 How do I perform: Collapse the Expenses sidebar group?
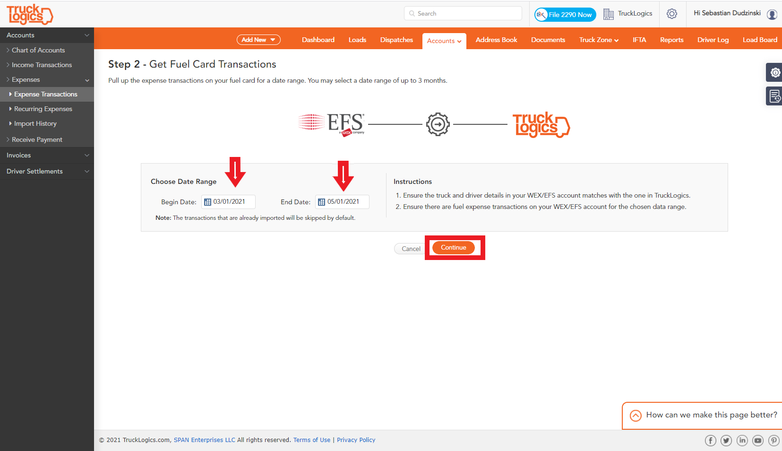point(47,79)
